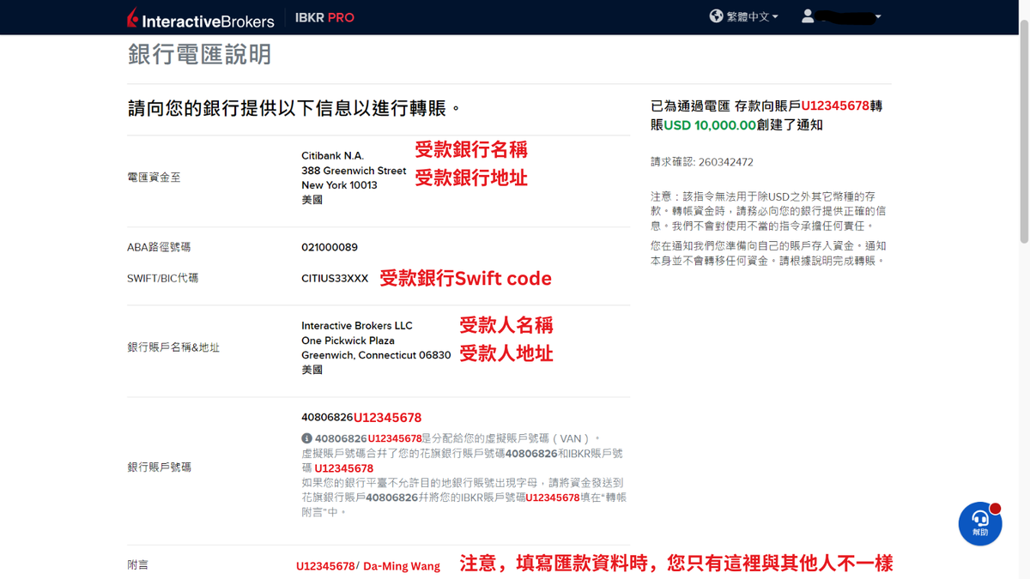Select the IBKR PRO badge
The height and width of the screenshot is (579, 1030).
[x=324, y=16]
